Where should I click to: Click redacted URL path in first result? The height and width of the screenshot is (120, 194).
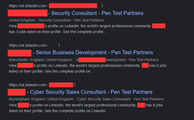(x=73, y=6)
